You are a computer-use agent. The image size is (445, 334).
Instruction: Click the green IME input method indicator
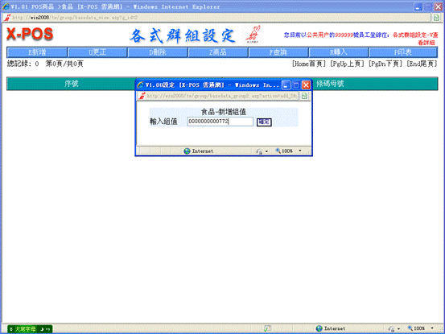click(30, 329)
